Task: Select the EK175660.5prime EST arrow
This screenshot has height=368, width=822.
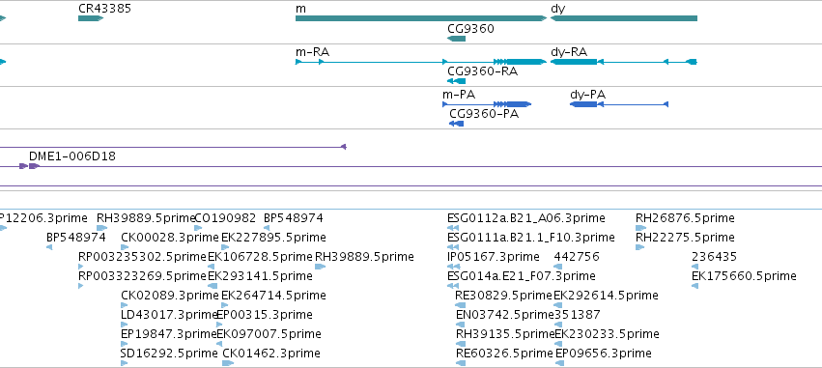Action: click(x=694, y=286)
